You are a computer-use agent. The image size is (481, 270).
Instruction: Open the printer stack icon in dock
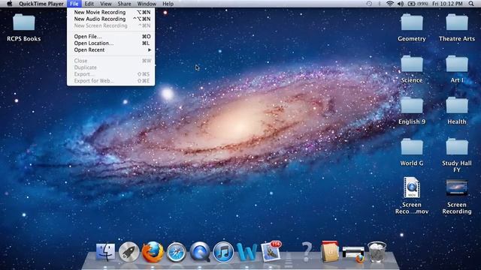[353, 254]
